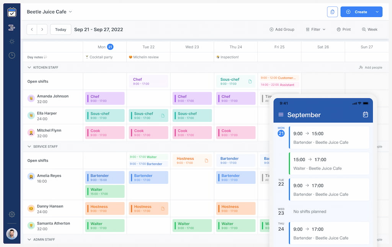The height and width of the screenshot is (247, 392).
Task: Open the Filter dropdown
Action: (315, 29)
